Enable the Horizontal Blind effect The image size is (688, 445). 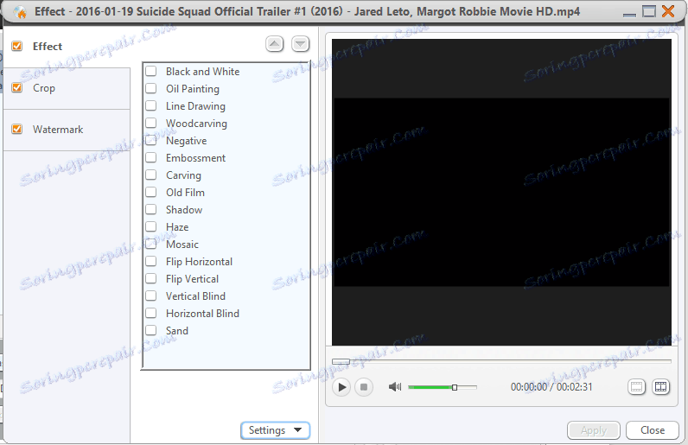(x=151, y=314)
